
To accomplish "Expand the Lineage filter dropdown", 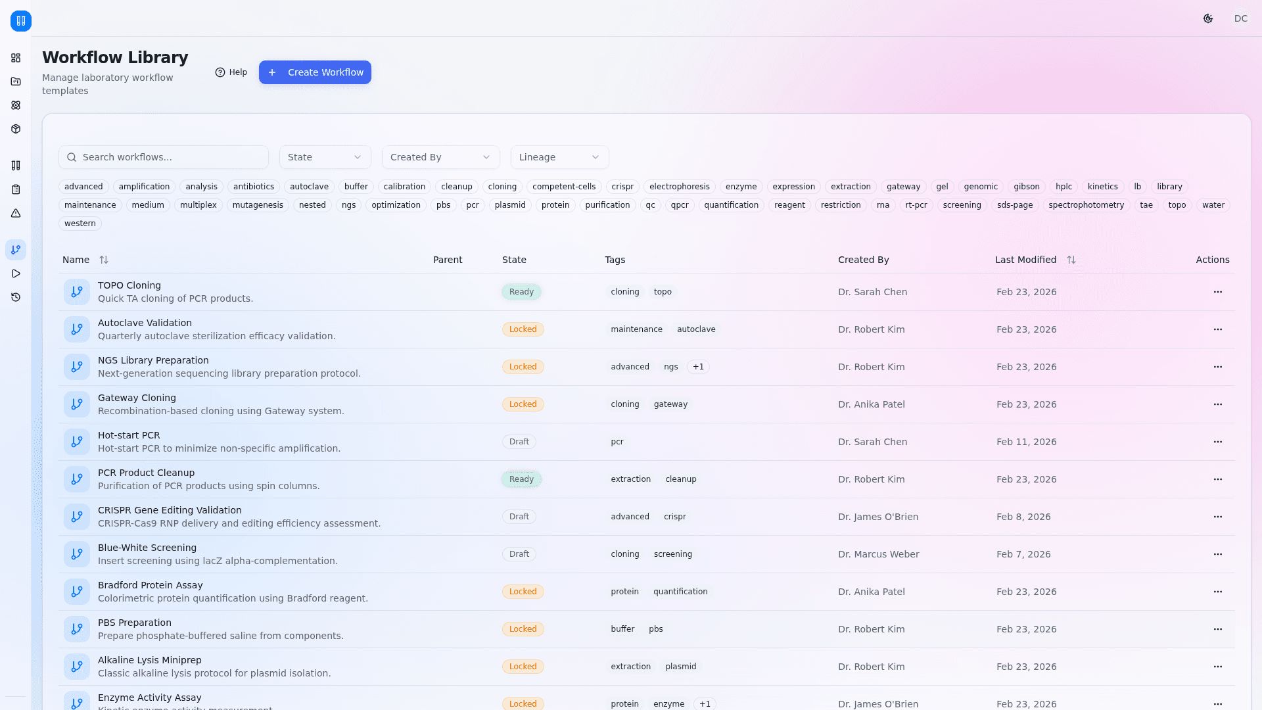I will (x=559, y=157).
